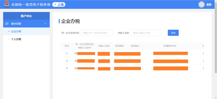Click the 返回 link
Image resolution: width=217 pixels, height=99 pixels.
[209, 5]
